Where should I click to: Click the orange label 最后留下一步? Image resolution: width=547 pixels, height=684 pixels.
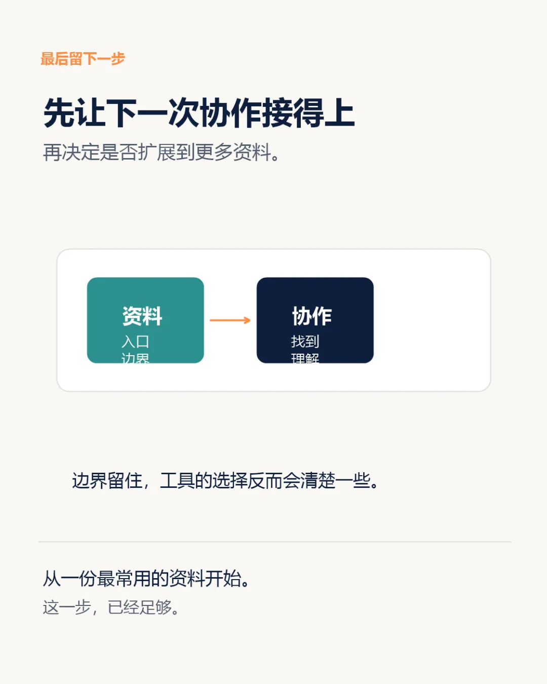83,59
